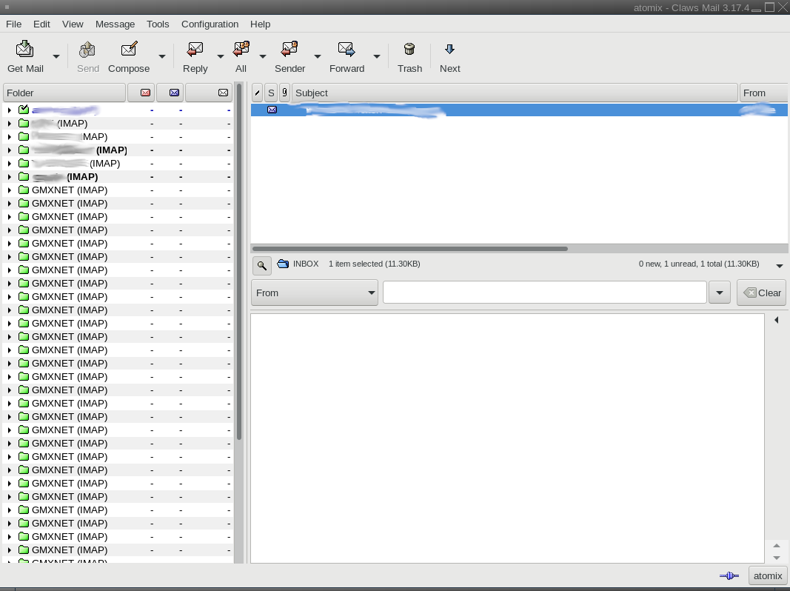790x591 pixels.
Task: Open the Reply dropdown arrow
Action: (220, 56)
